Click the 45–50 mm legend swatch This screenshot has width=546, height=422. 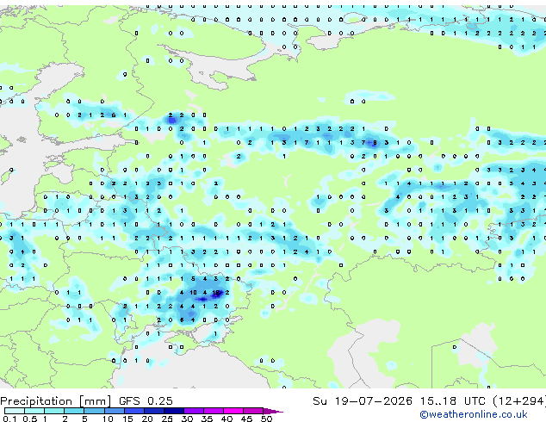click(253, 411)
